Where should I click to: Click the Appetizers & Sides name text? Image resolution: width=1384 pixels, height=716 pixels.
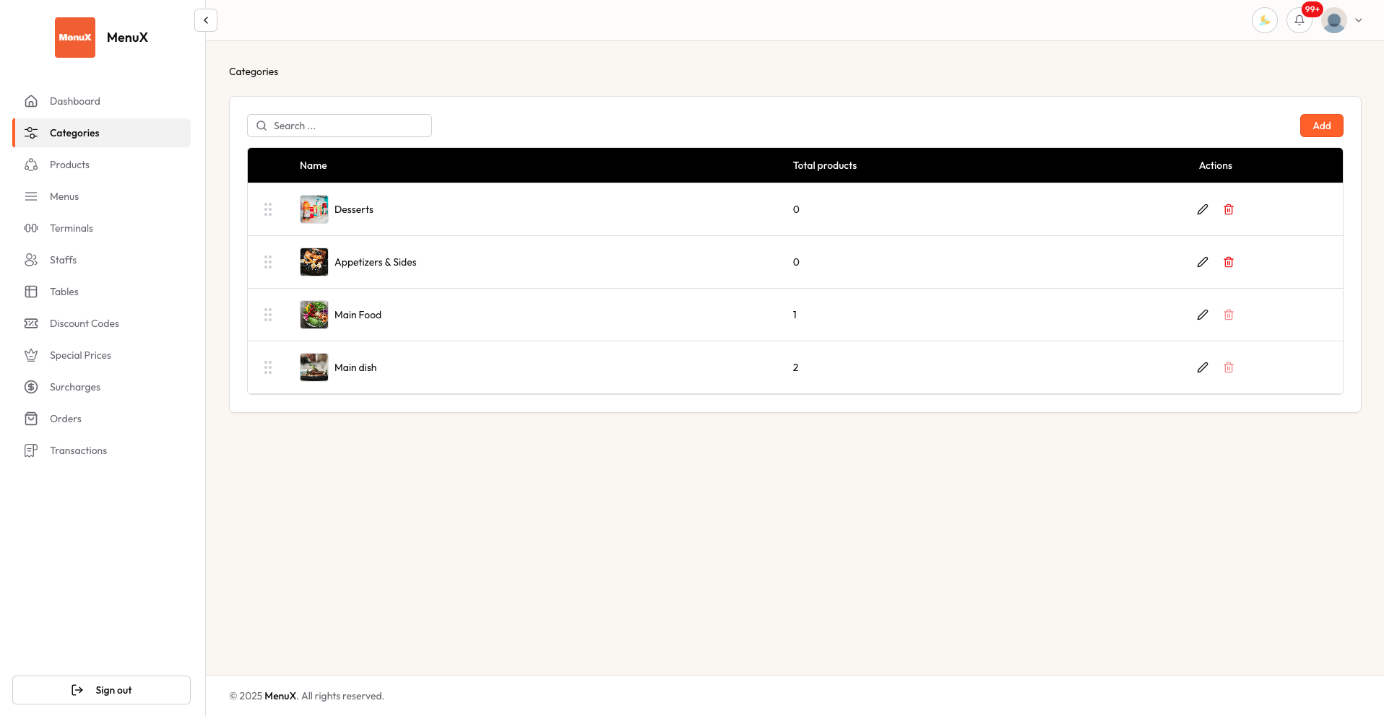tap(376, 262)
